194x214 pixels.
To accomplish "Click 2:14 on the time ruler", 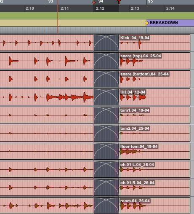I will coord(170,8).
